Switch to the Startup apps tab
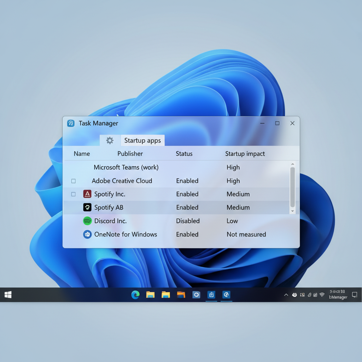Image resolution: width=362 pixels, height=362 pixels. click(143, 140)
